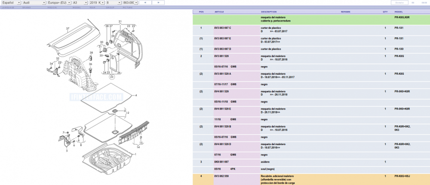430x185 pixels.
Task: Open the A3 model dropdown
Action: pyautogui.click(x=80, y=3)
